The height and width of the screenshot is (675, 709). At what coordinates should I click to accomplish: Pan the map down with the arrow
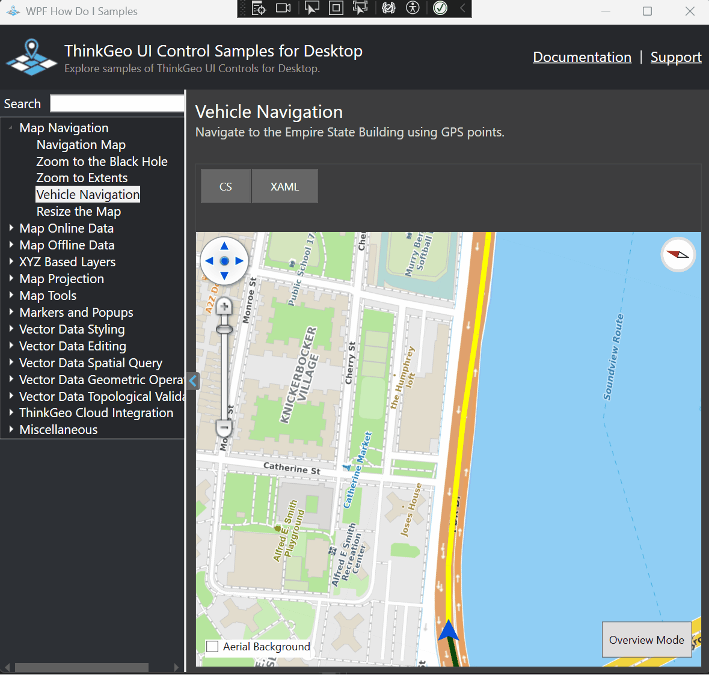[x=224, y=276]
